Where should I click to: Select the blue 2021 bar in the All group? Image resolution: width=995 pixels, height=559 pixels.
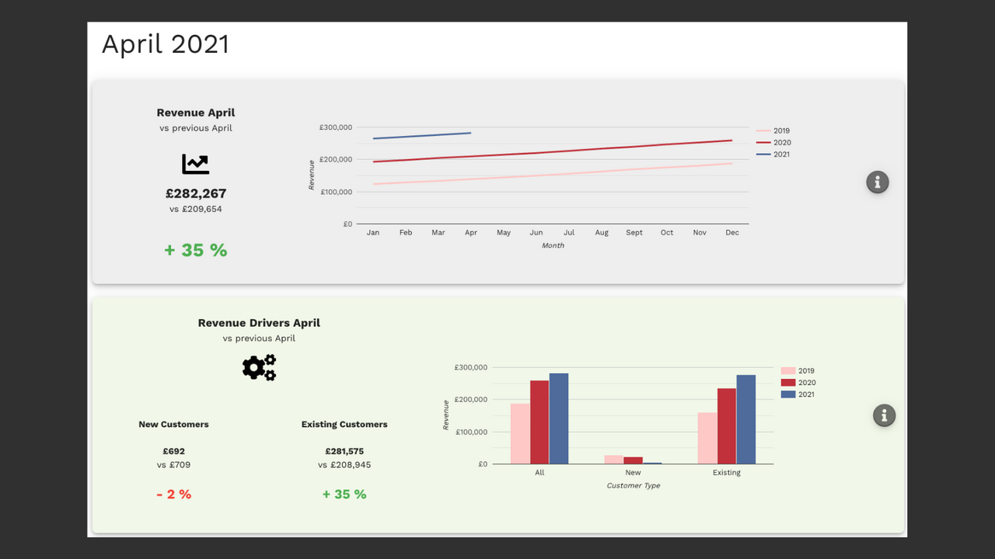coord(559,418)
